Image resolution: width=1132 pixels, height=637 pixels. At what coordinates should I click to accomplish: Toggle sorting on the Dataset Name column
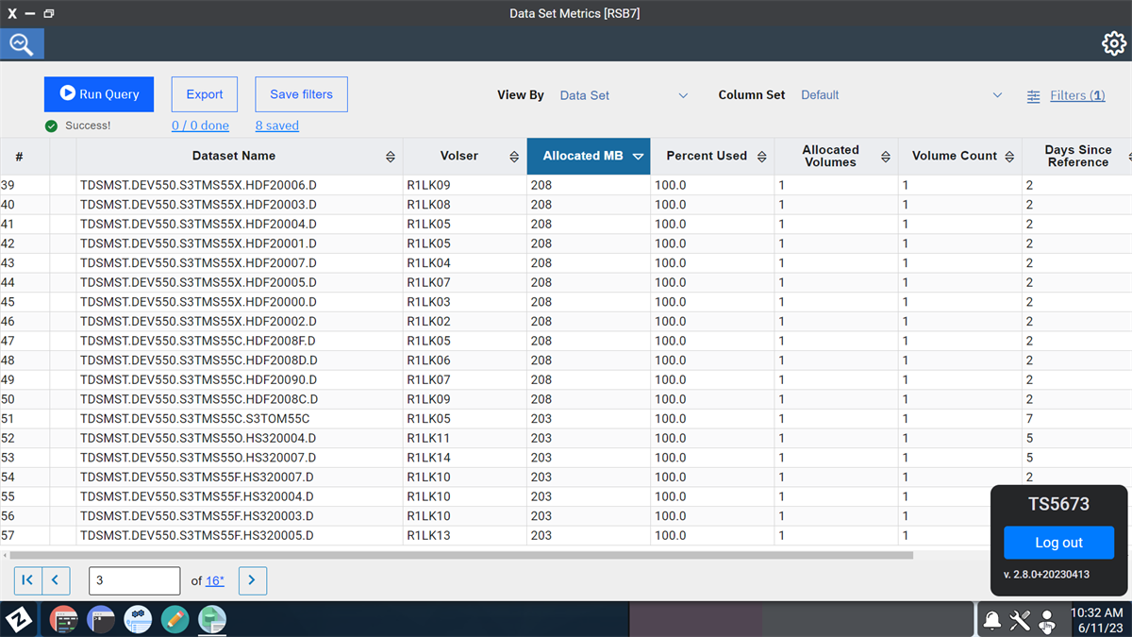(390, 156)
